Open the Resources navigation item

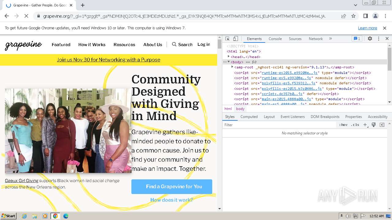click(x=124, y=45)
